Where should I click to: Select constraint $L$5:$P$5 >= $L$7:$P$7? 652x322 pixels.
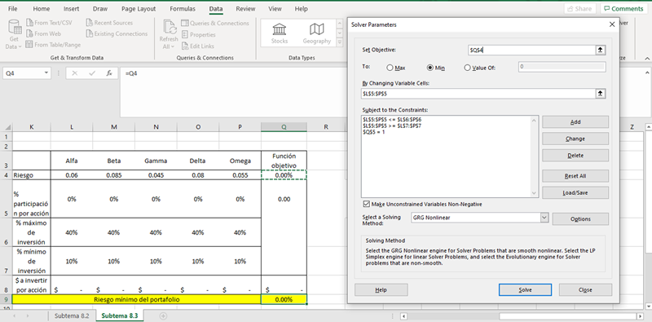tap(392, 126)
